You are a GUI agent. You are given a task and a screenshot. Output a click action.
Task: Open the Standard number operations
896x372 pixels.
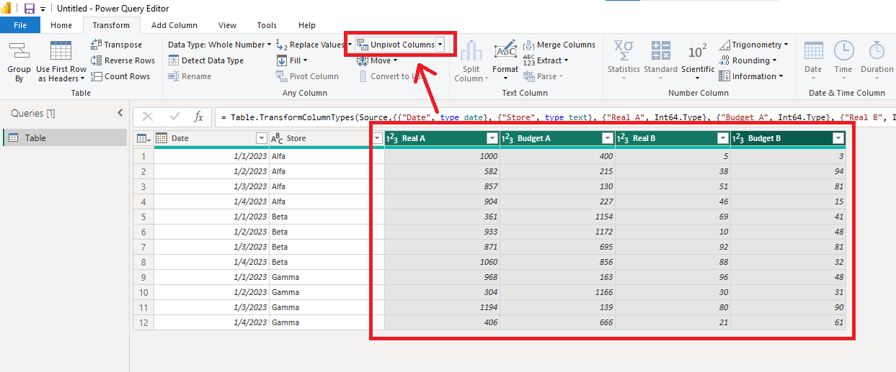[x=660, y=62]
